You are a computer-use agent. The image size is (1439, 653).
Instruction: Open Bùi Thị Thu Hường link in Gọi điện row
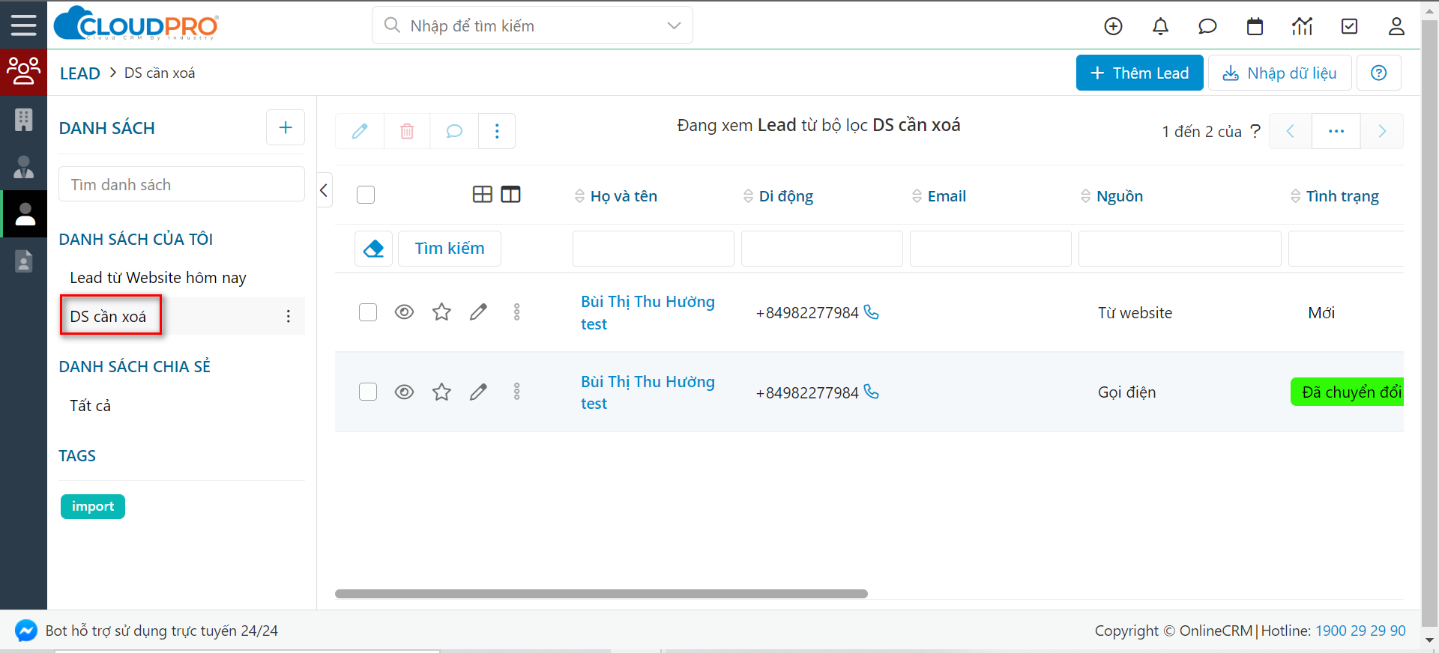[x=648, y=392]
